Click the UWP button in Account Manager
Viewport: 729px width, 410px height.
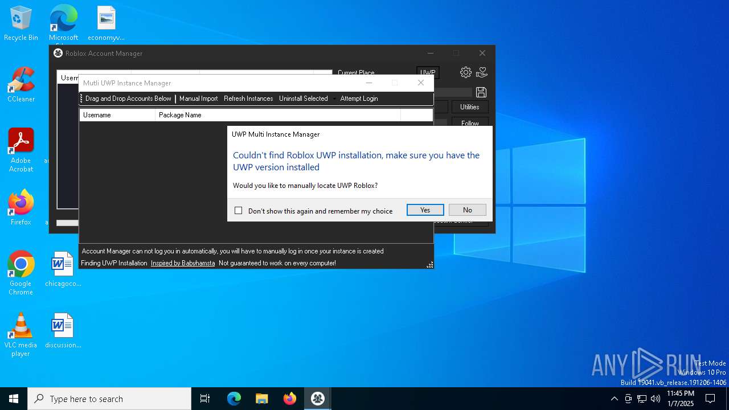(x=428, y=73)
